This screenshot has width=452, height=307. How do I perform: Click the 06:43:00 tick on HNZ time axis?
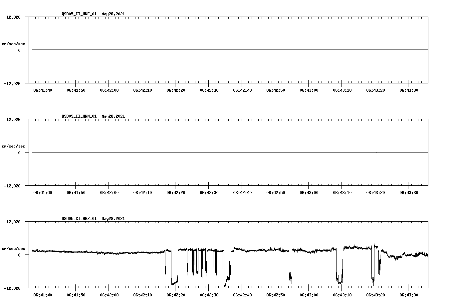coord(310,294)
